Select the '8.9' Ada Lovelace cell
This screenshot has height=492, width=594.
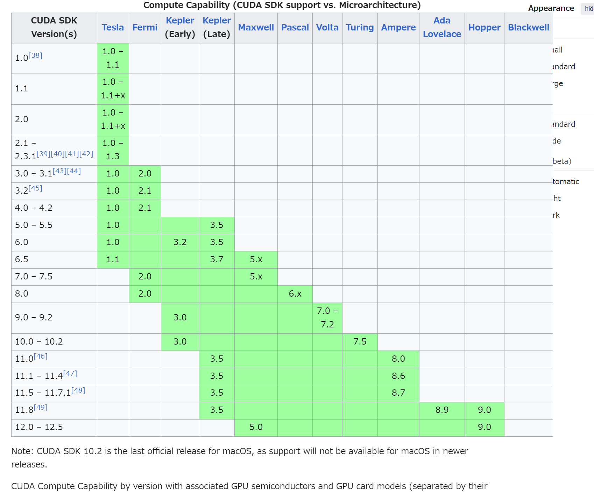(442, 410)
